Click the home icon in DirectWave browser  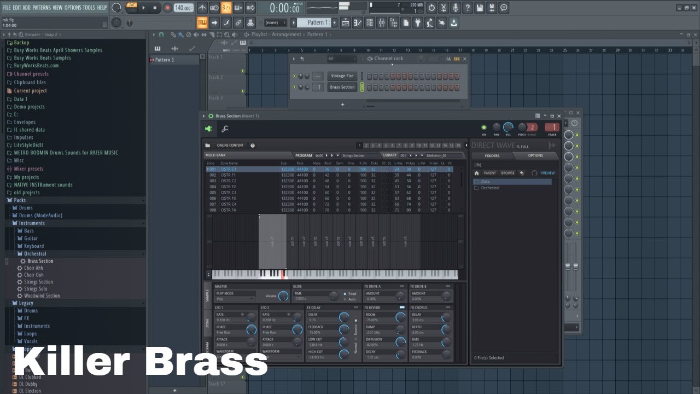477,173
